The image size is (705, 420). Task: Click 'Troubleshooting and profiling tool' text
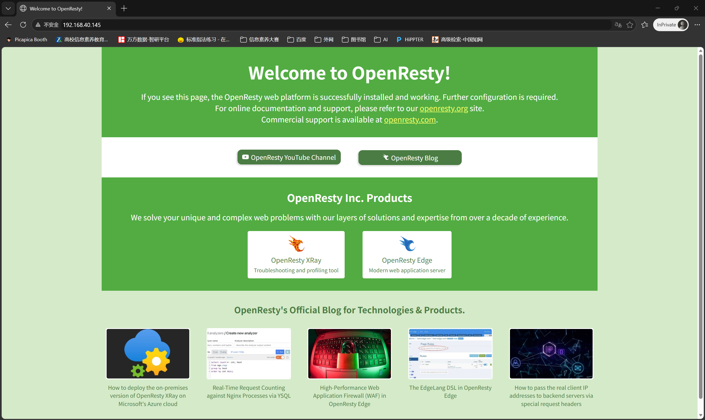coord(296,270)
